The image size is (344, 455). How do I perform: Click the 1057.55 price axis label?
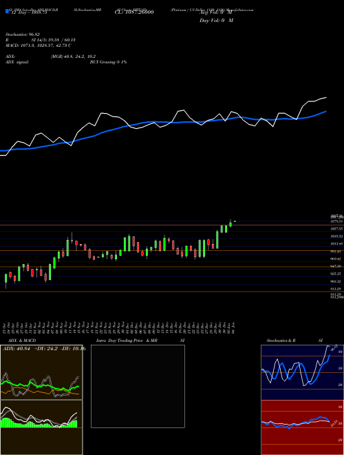point(336,229)
